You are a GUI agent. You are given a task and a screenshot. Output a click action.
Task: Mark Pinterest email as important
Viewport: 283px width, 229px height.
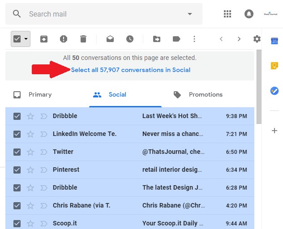(x=44, y=170)
